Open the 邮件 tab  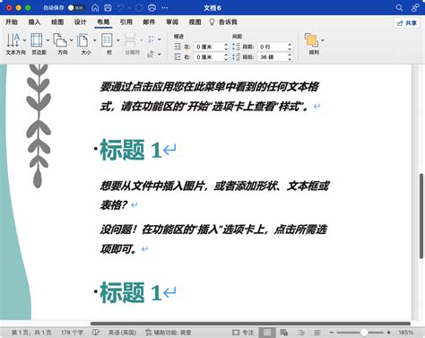[149, 22]
